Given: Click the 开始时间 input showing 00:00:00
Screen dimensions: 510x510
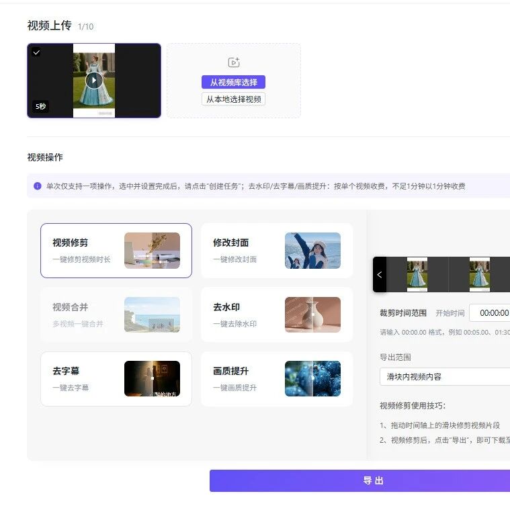Looking at the screenshot, I should coord(490,313).
